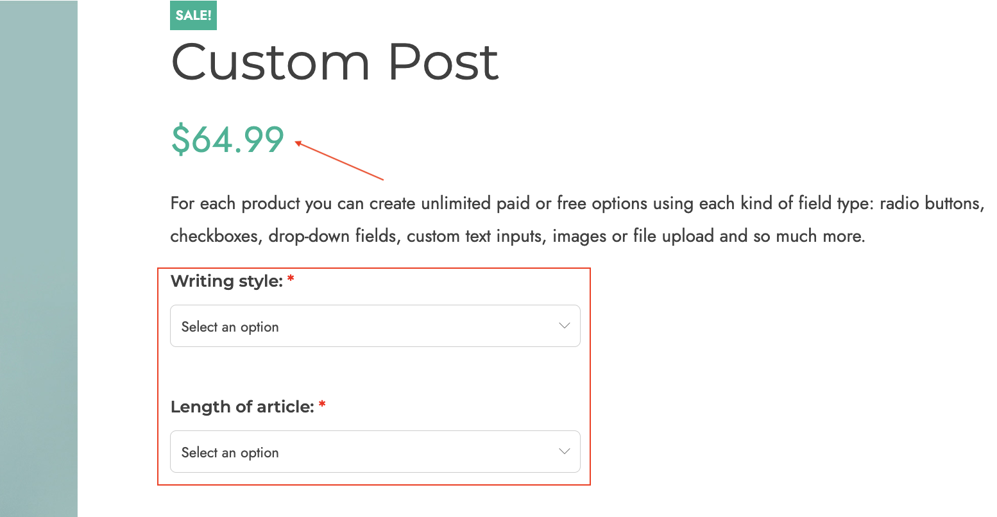Select placeholder text in Writing style field

pyautogui.click(x=230, y=327)
